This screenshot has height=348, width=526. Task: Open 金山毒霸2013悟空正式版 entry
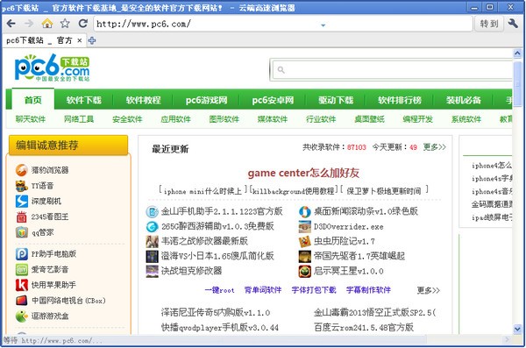point(374,312)
